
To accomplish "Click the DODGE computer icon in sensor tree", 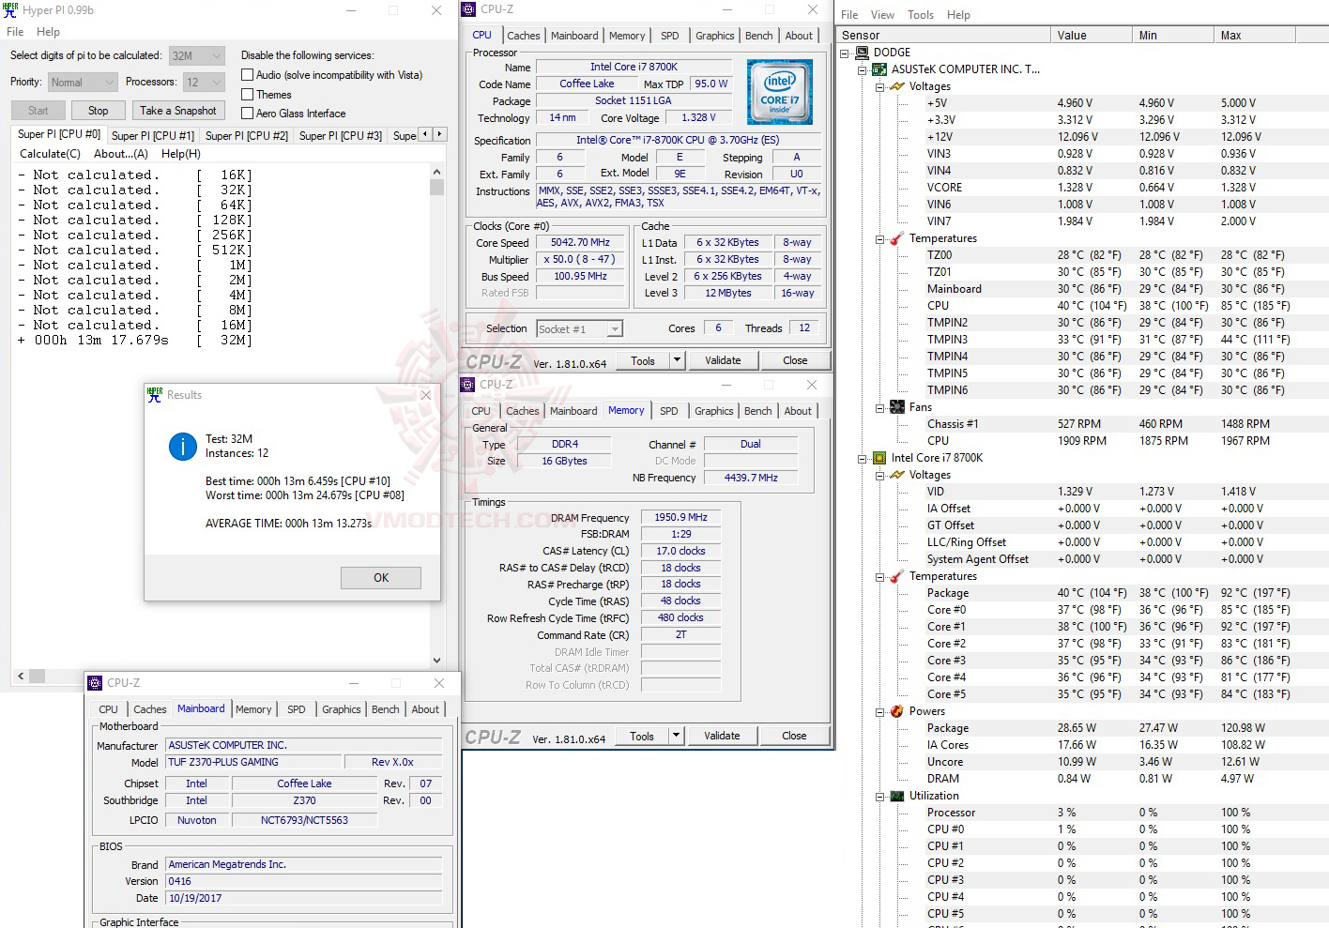I will click(x=863, y=53).
